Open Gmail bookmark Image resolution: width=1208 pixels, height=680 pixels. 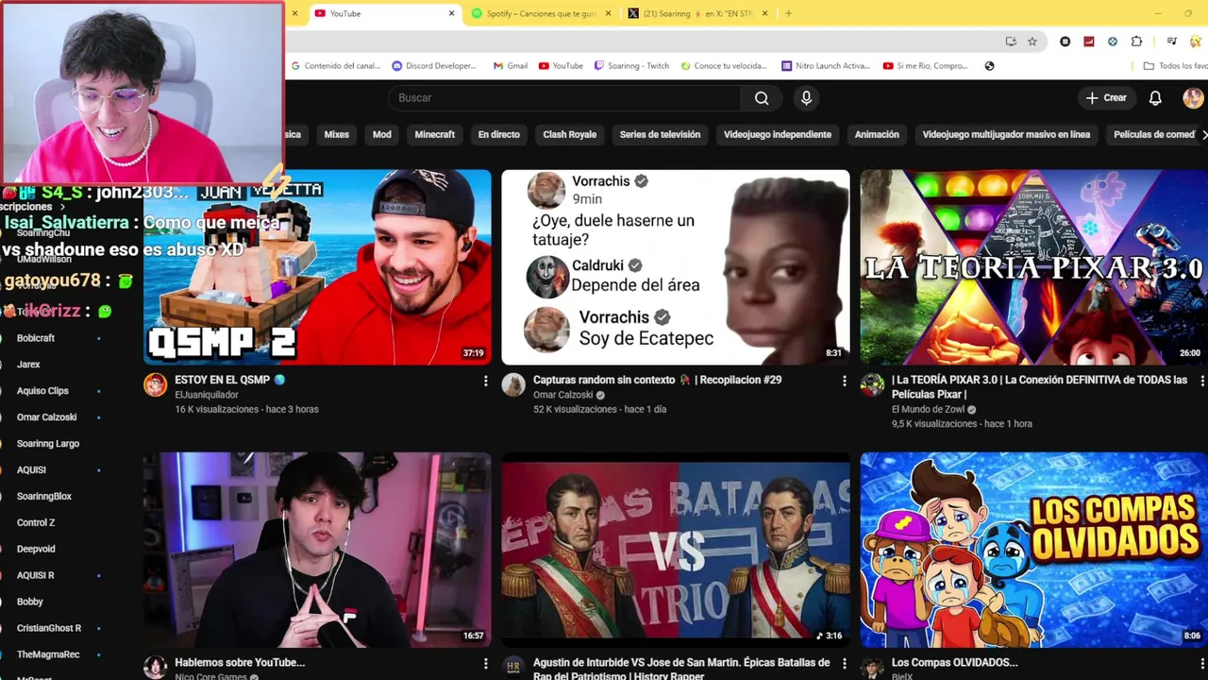(511, 66)
